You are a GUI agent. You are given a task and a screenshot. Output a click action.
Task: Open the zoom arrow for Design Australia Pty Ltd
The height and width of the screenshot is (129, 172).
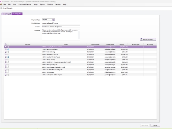[x=8, y=67]
